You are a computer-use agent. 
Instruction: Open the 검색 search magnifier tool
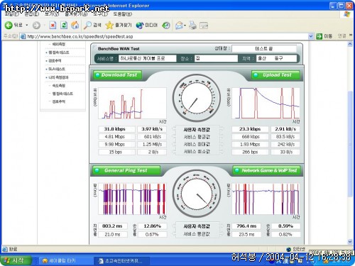click(92, 26)
